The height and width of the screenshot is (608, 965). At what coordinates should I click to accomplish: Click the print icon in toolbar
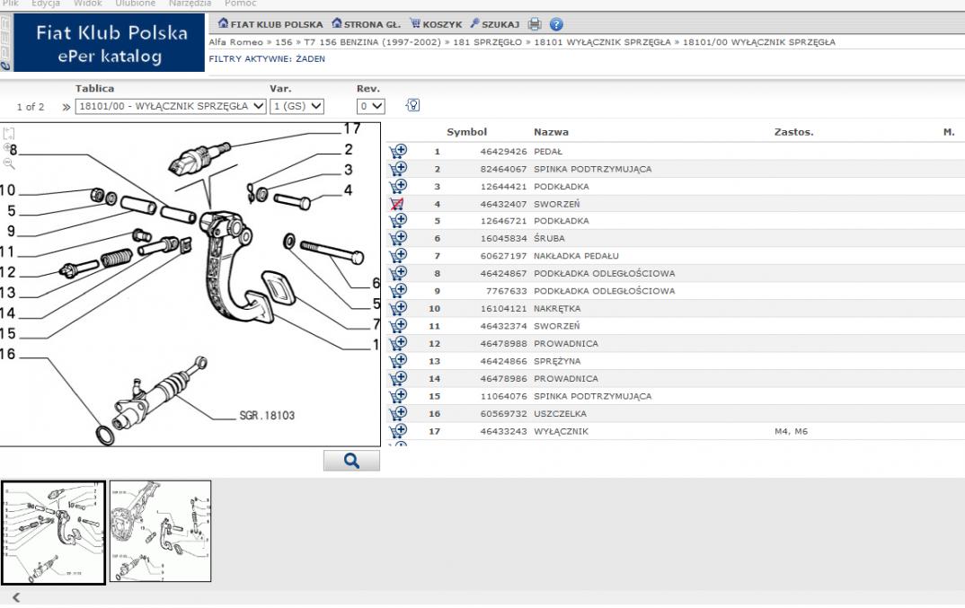(535, 24)
